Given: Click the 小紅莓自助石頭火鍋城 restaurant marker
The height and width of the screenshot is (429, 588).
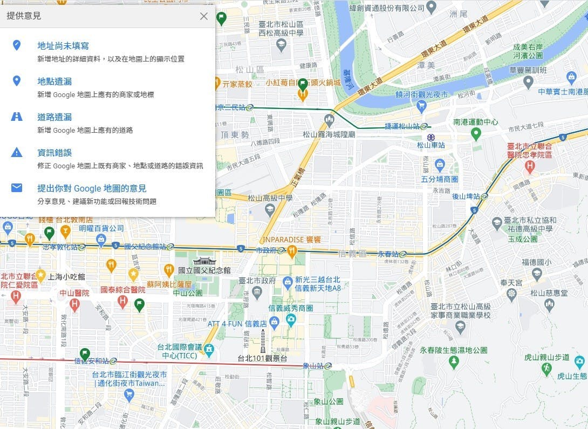Looking at the screenshot, I should tap(303, 94).
